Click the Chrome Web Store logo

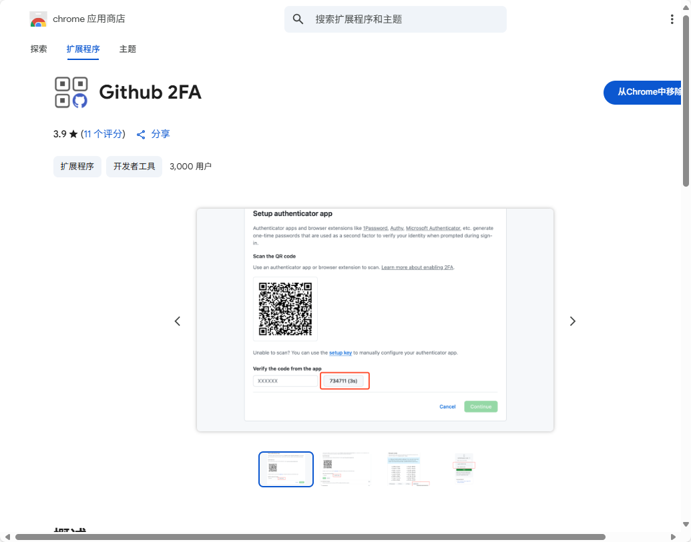(x=38, y=19)
